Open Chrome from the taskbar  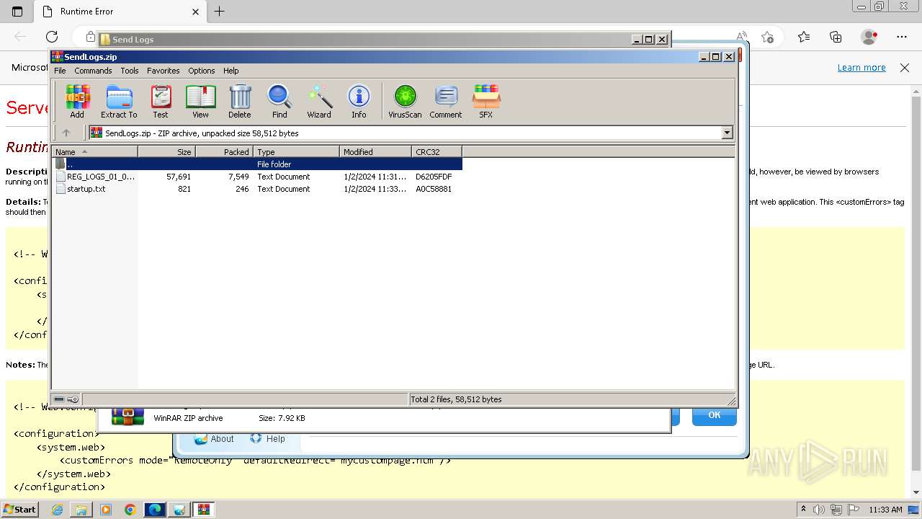tap(130, 510)
